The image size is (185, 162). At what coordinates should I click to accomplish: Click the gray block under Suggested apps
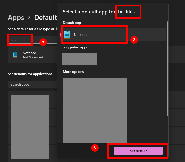(80, 59)
